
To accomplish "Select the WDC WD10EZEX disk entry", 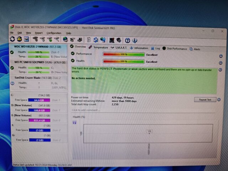I will click(x=38, y=46).
